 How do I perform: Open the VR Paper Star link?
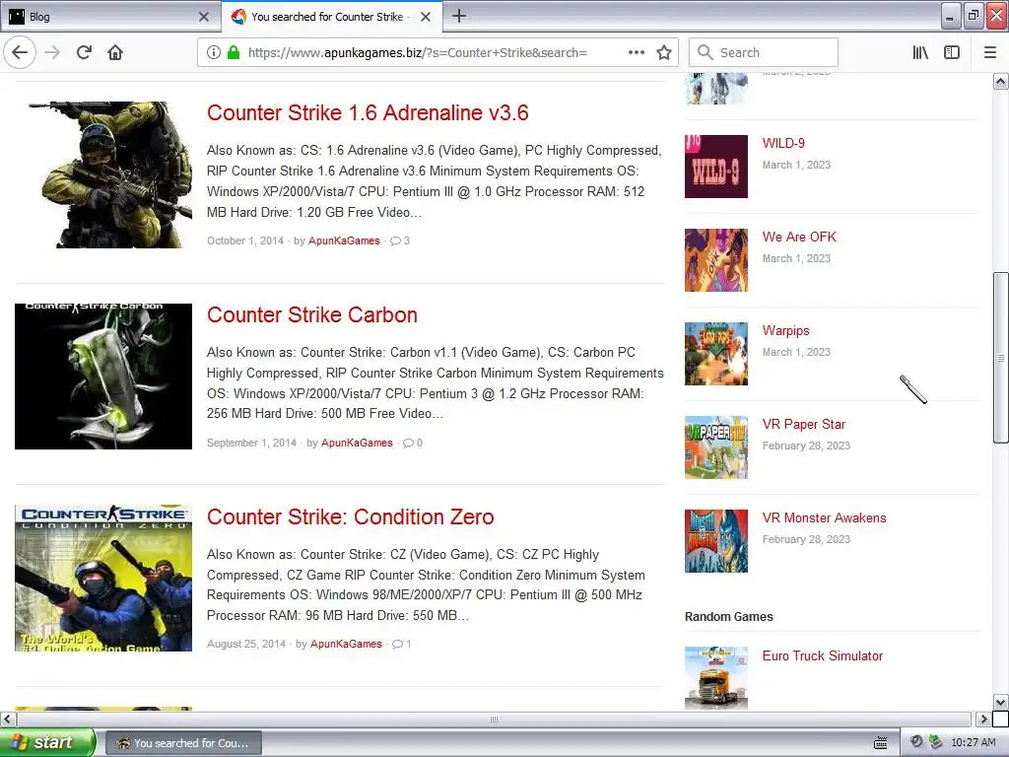click(804, 424)
